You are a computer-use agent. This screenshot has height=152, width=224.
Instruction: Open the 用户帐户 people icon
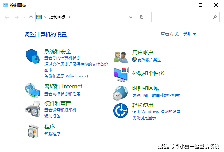[121, 57]
